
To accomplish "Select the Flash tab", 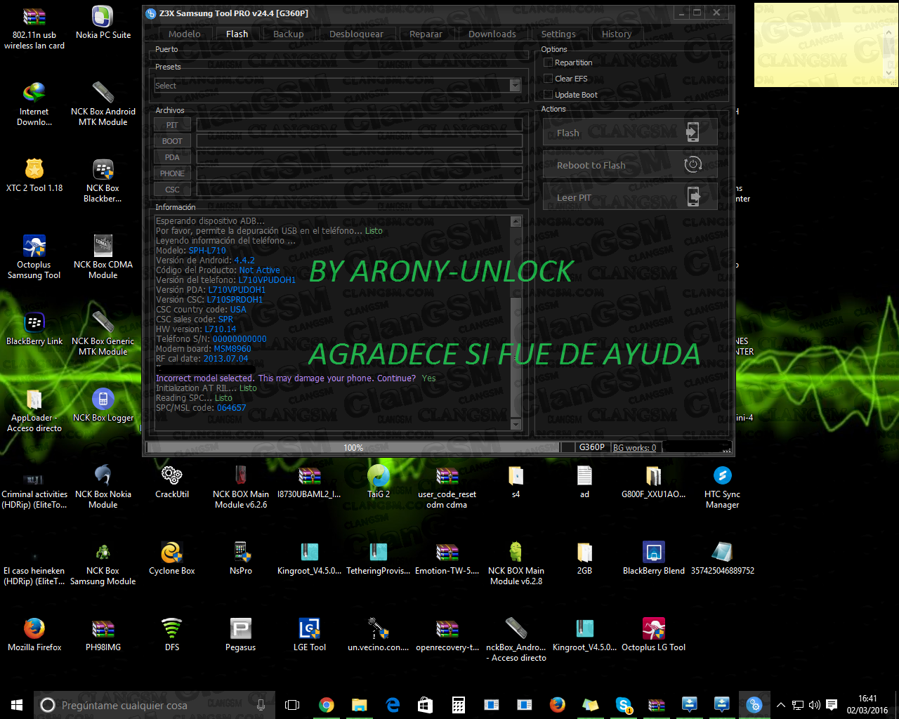I will (x=237, y=34).
